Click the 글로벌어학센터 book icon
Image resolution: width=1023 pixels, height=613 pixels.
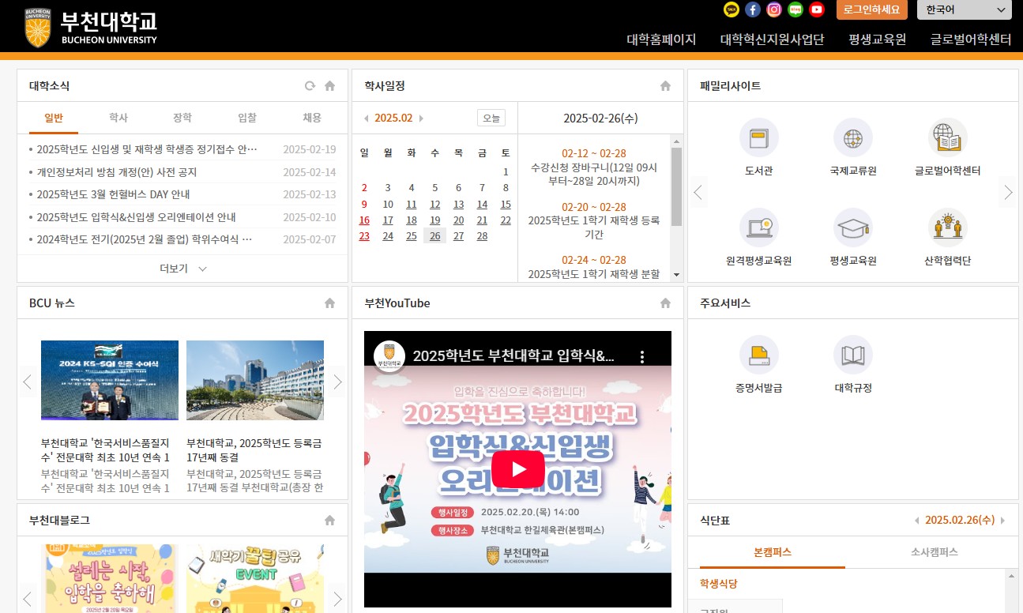coord(947,135)
